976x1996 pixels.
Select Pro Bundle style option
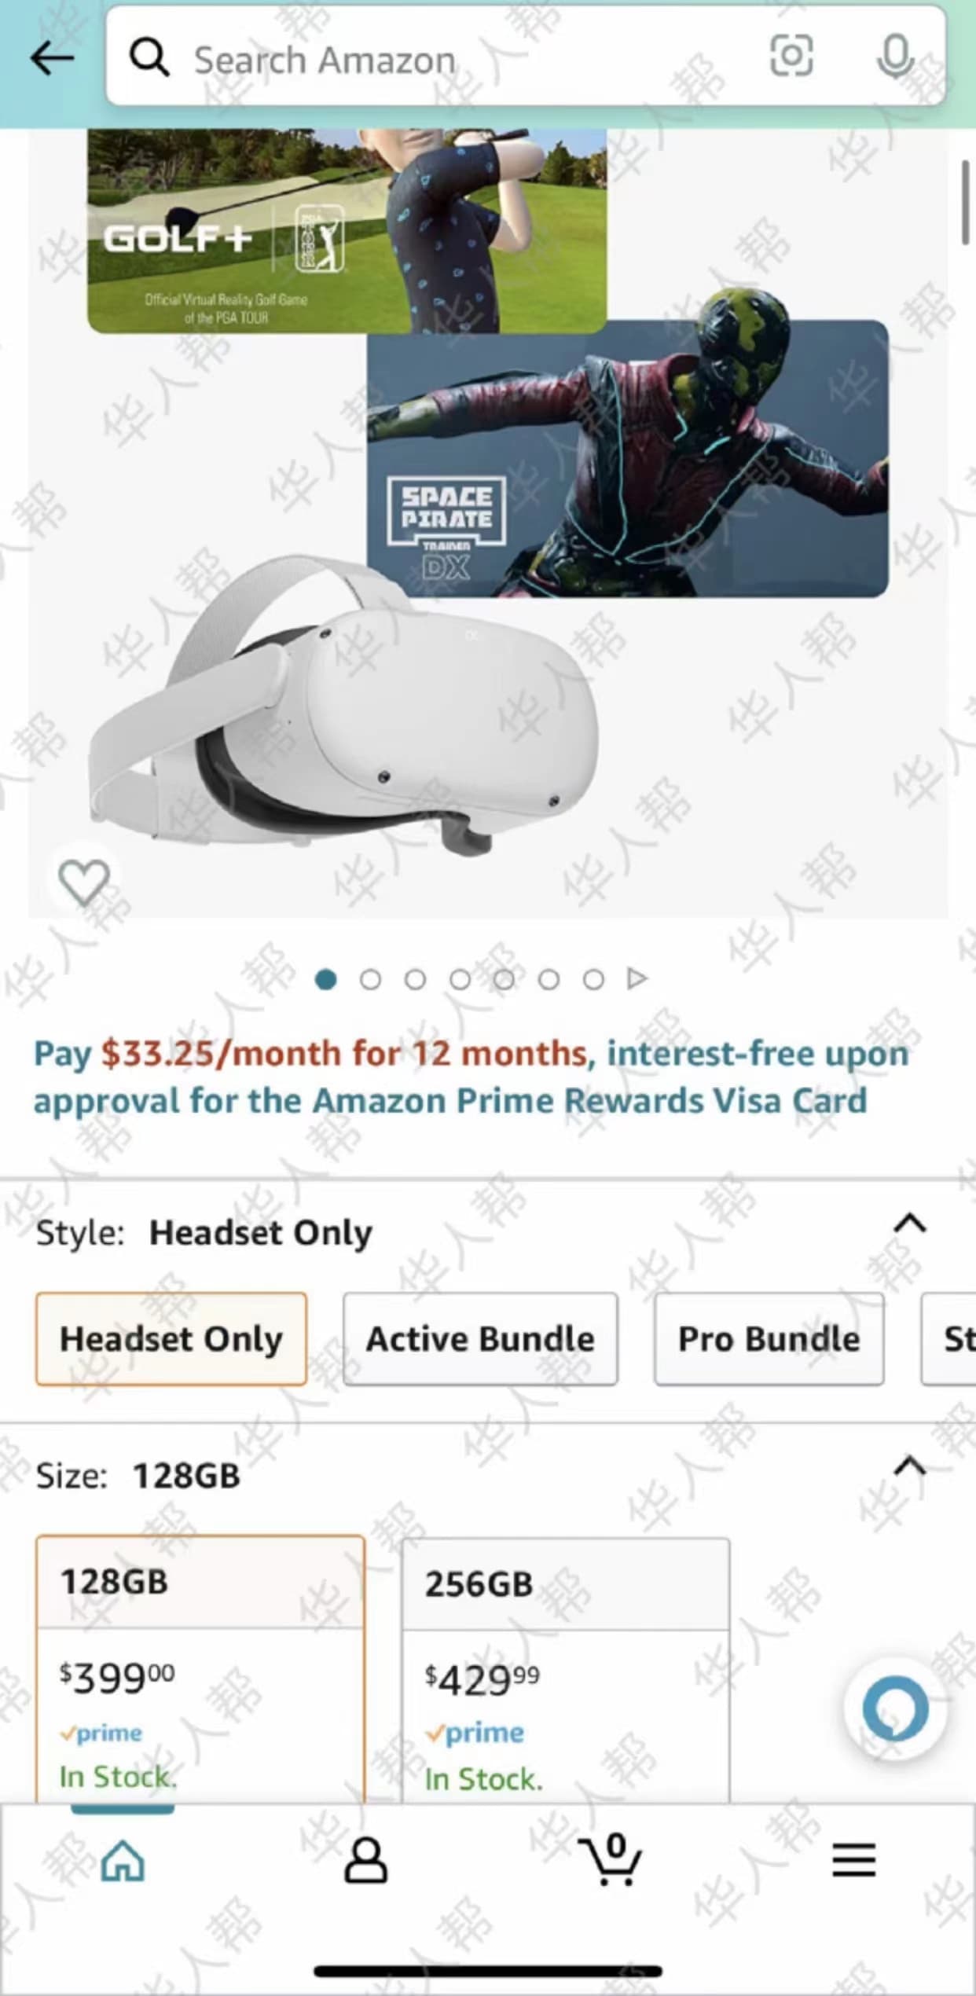coord(769,1338)
